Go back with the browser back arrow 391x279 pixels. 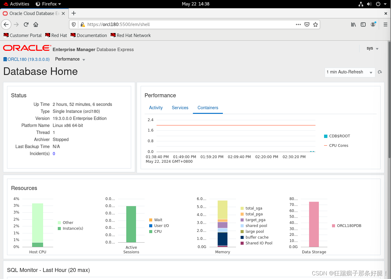(6, 24)
